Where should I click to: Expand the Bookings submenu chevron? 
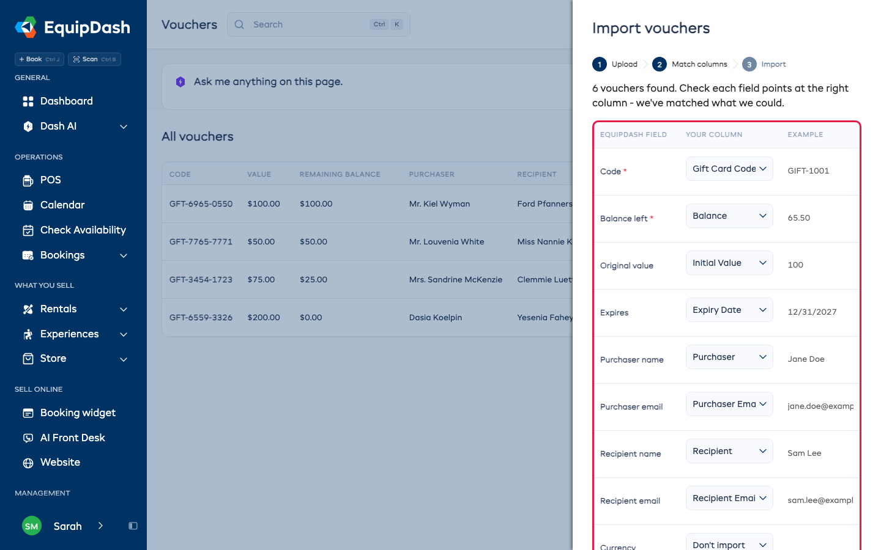tap(124, 255)
